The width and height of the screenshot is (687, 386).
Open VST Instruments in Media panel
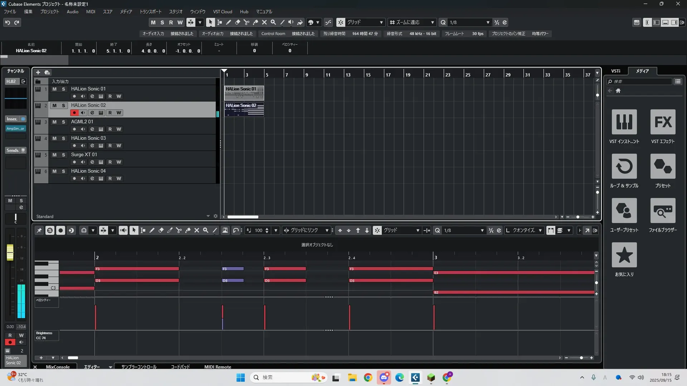pyautogui.click(x=624, y=122)
